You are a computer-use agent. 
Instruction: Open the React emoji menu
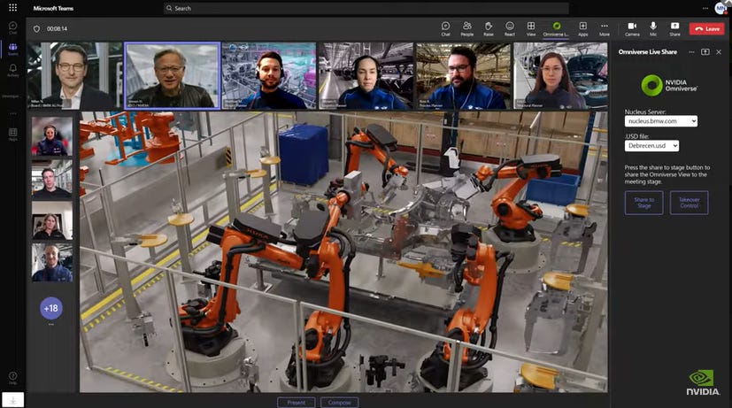510,28
